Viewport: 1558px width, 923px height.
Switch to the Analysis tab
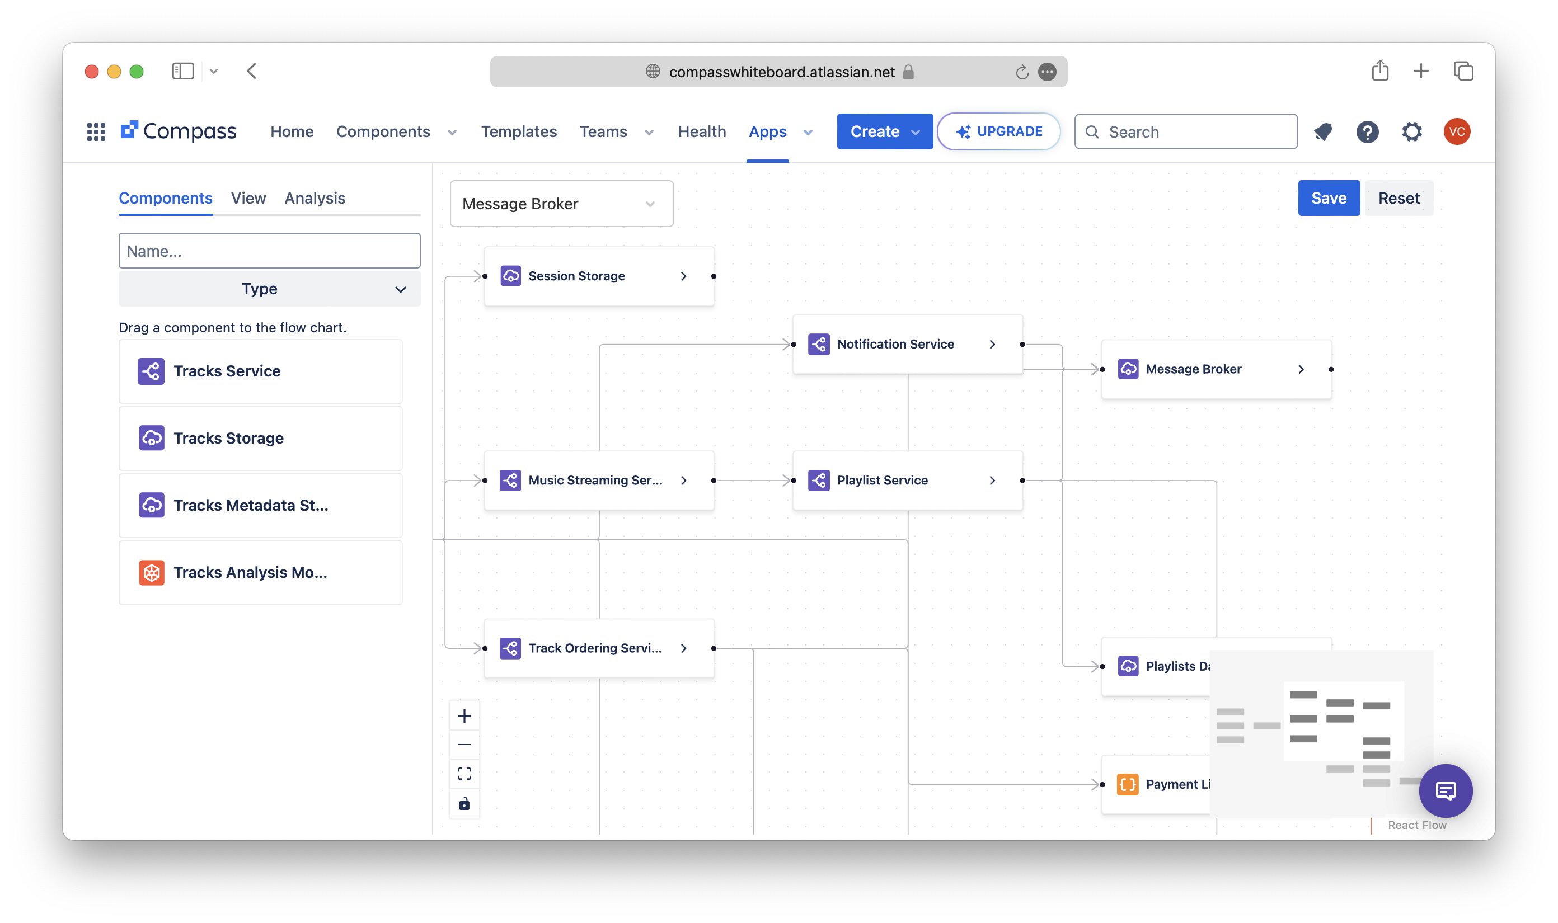coord(315,198)
